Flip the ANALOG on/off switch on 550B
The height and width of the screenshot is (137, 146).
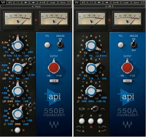60,44
